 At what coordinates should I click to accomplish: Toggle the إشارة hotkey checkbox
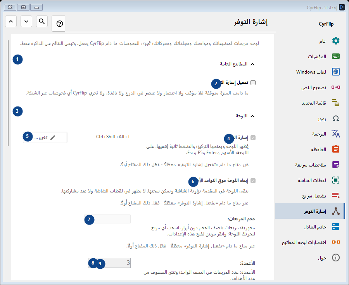253,137
